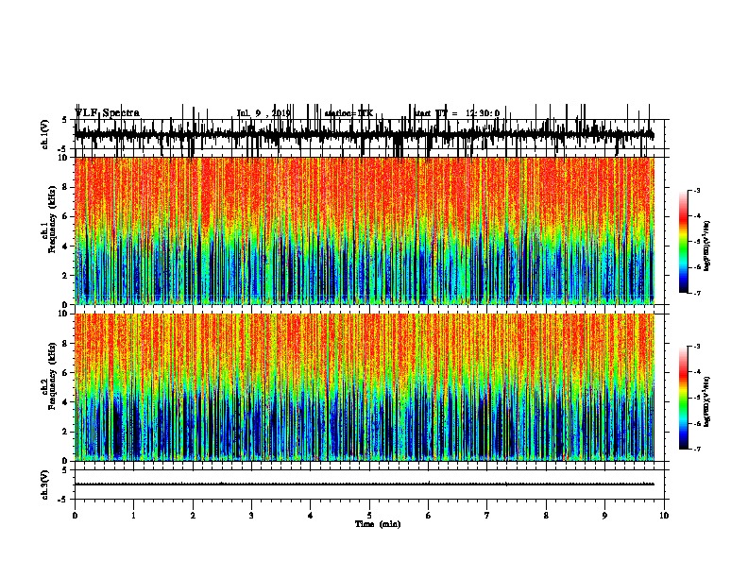748x578 pixels.
Task: Click the ch.1 color scale units label
Action: pyautogui.click(x=707, y=246)
